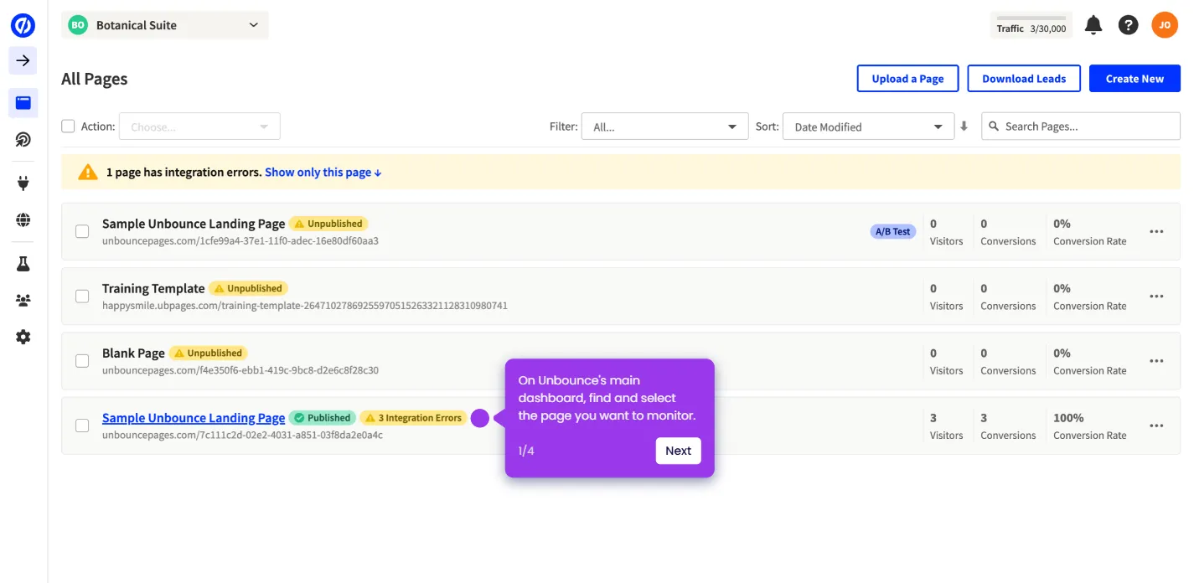Open the Published Sample Unbounce Landing Page link
Image resolution: width=1194 pixels, height=583 pixels.
(x=194, y=418)
